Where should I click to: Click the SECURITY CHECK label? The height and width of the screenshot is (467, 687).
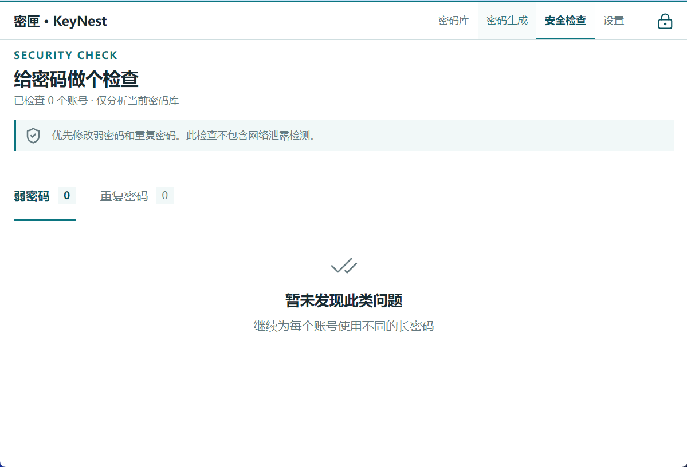pos(66,55)
